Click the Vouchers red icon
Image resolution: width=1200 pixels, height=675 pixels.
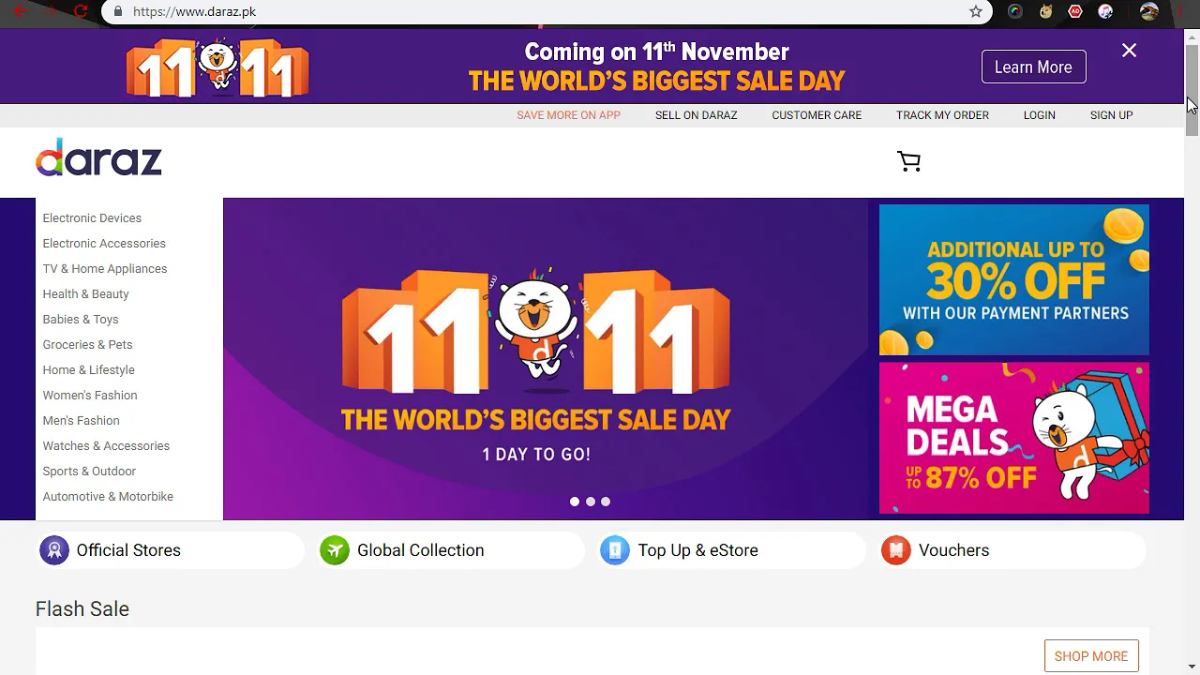coord(896,550)
